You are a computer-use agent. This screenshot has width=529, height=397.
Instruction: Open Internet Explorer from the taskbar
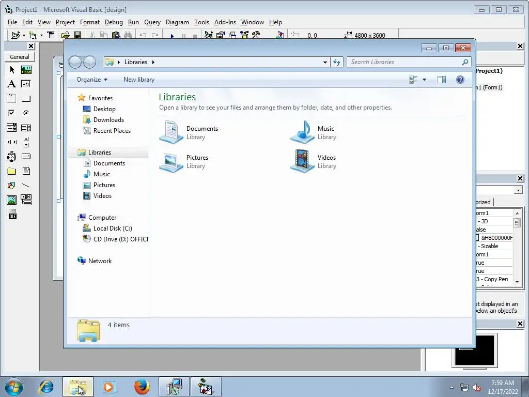(x=46, y=387)
